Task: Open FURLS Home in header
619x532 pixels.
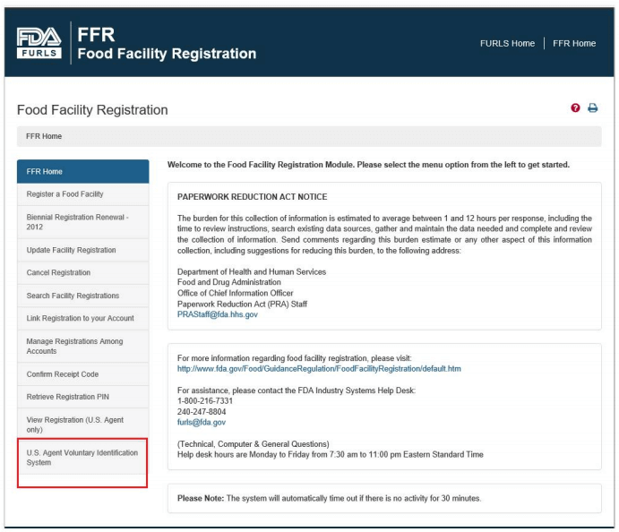Action: tap(507, 43)
